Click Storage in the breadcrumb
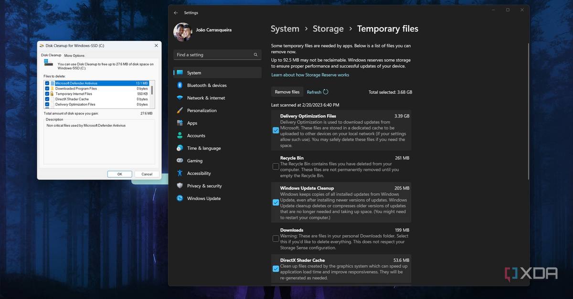 [328, 29]
